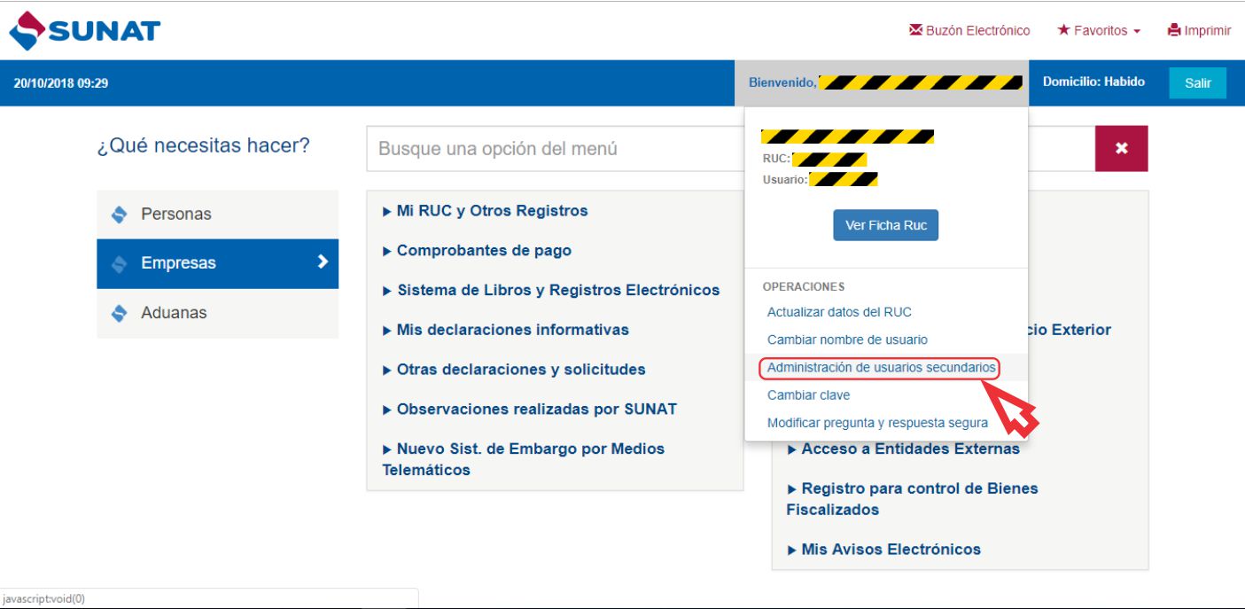The height and width of the screenshot is (609, 1245).
Task: Expand Registro para control de Bienes Fiscalizados
Action: [x=912, y=499]
